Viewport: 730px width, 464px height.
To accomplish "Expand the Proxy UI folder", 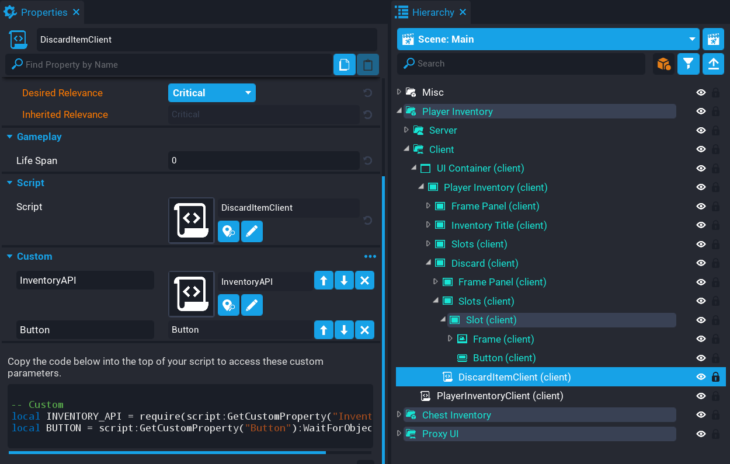I will (399, 434).
